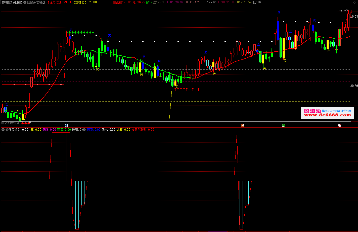Click the first green down arrow at first peak
Image resolution: width=358 pixels, height=232 pixels.
[x=67, y=32]
